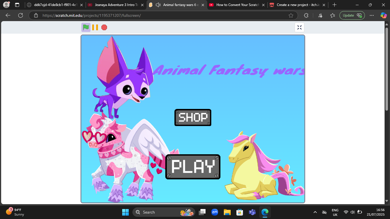Open the Windows Start menu
The image size is (390, 219).
(x=125, y=212)
